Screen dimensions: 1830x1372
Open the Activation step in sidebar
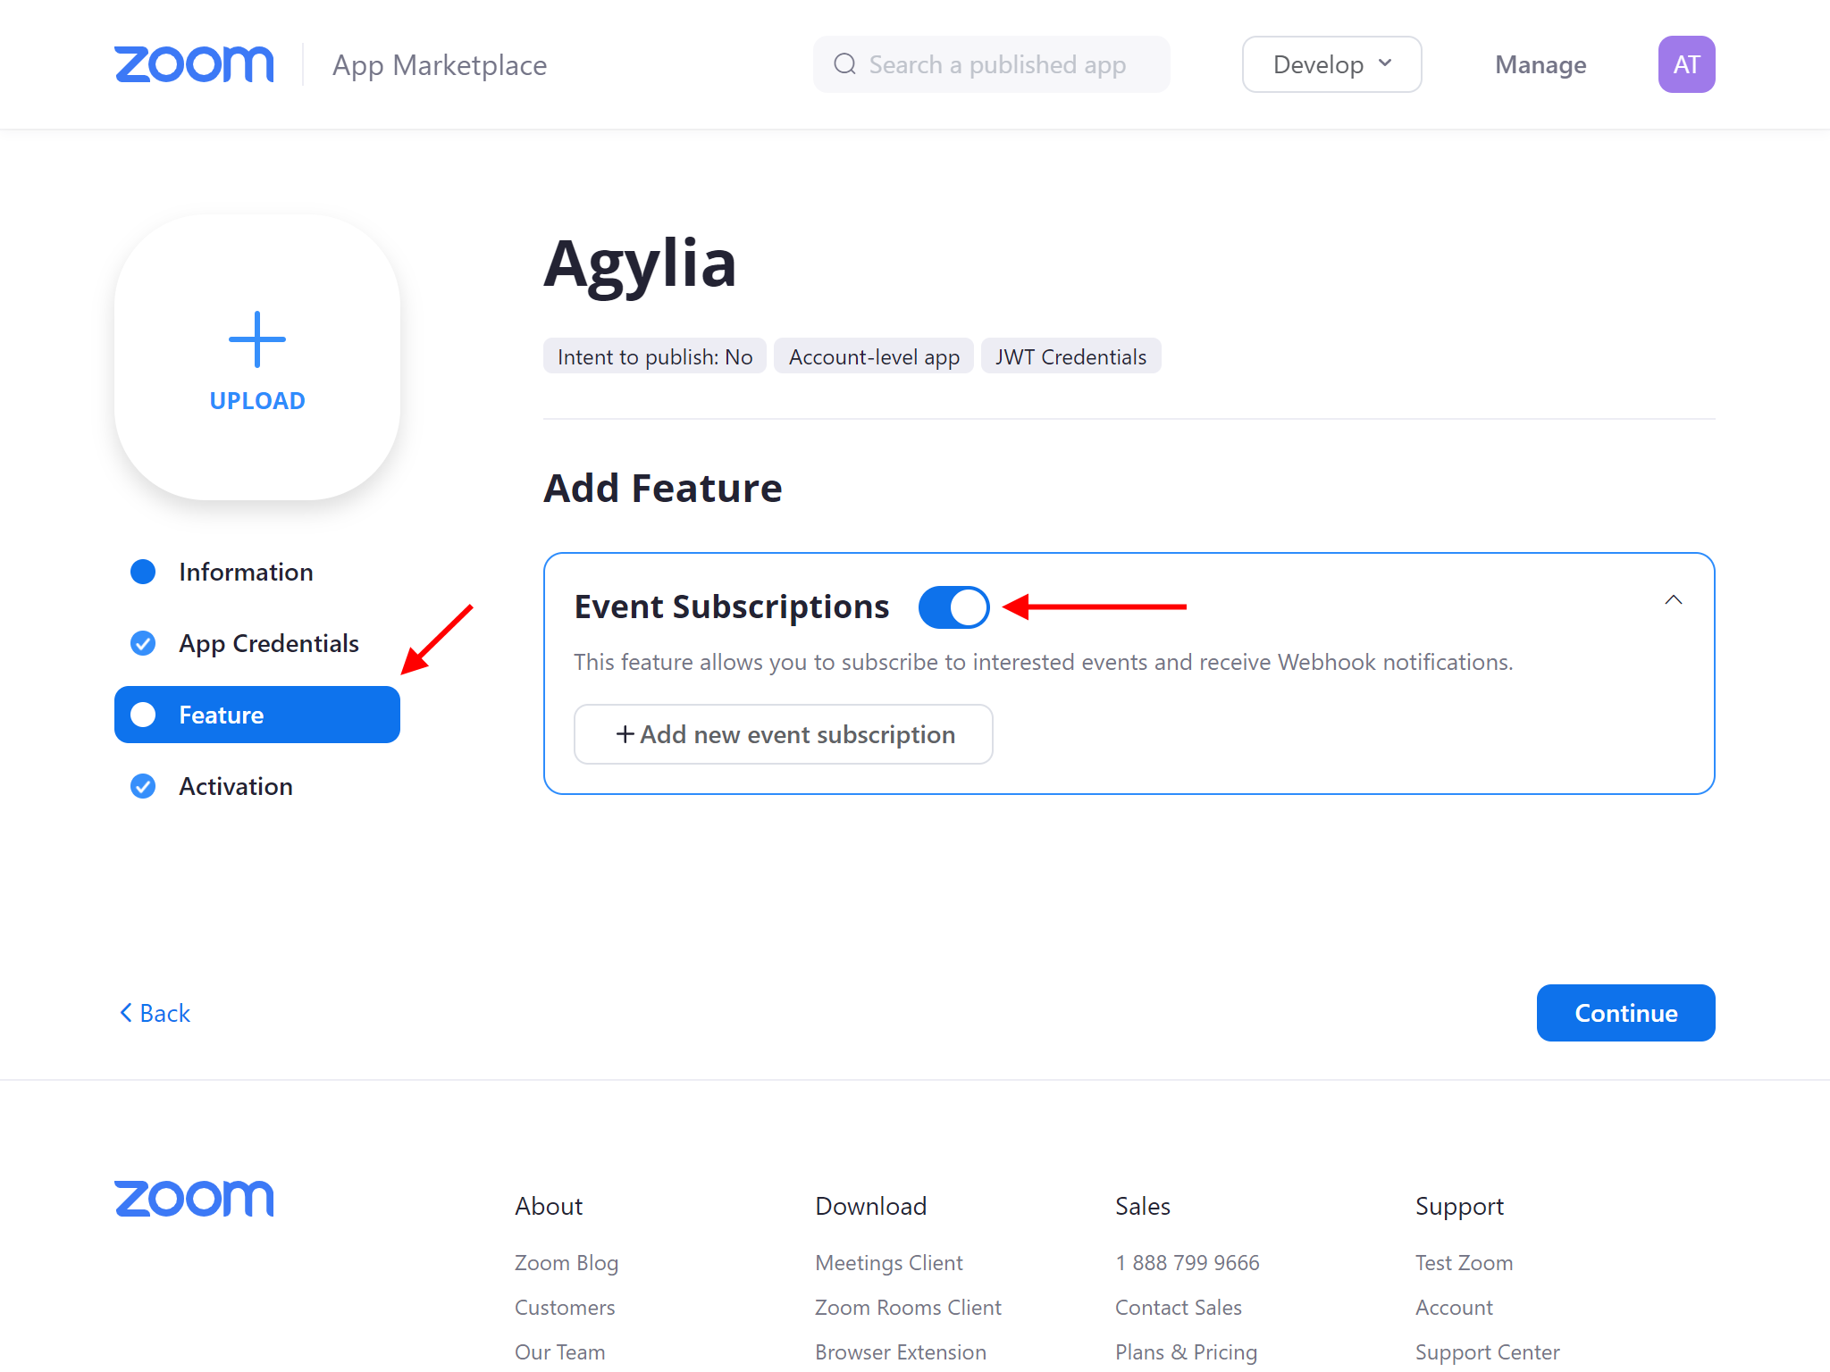[x=236, y=786]
